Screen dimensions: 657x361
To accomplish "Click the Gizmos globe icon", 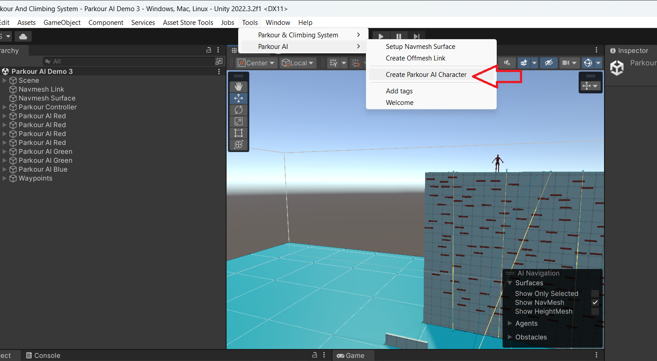I will [x=588, y=63].
